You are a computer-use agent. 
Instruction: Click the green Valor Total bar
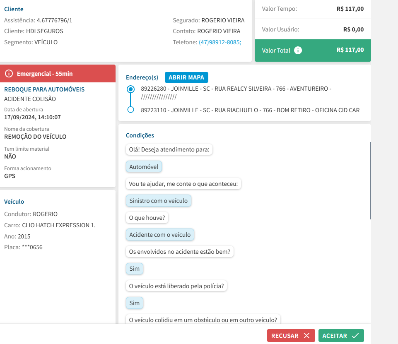pyautogui.click(x=313, y=51)
